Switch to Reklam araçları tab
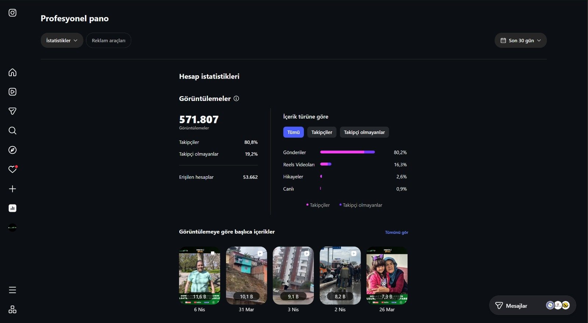 tap(108, 40)
